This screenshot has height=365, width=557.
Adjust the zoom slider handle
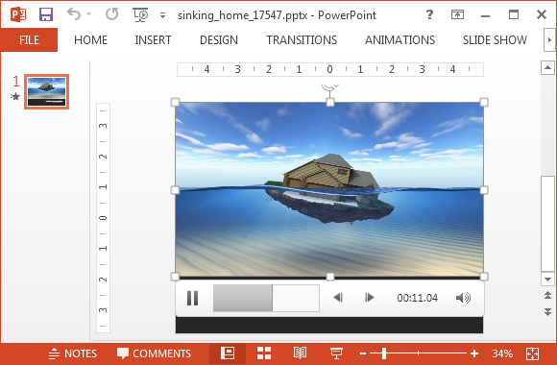384,353
